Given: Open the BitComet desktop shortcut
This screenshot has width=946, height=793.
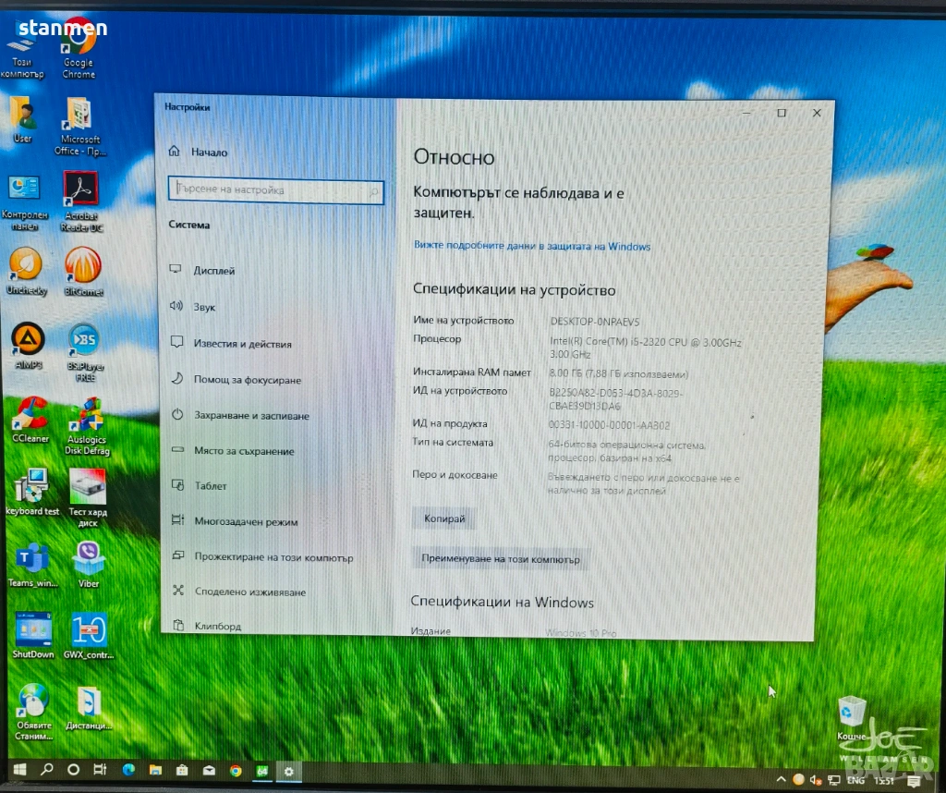Looking at the screenshot, I should click(83, 267).
